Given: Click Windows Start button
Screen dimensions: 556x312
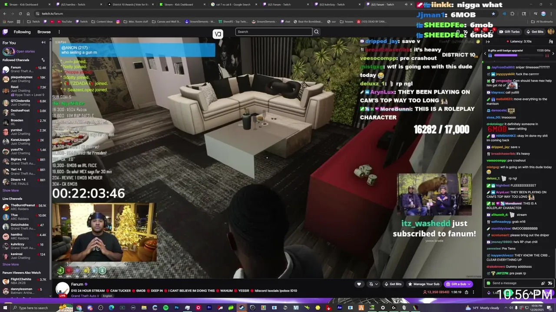Looking at the screenshot, I should (5, 308).
